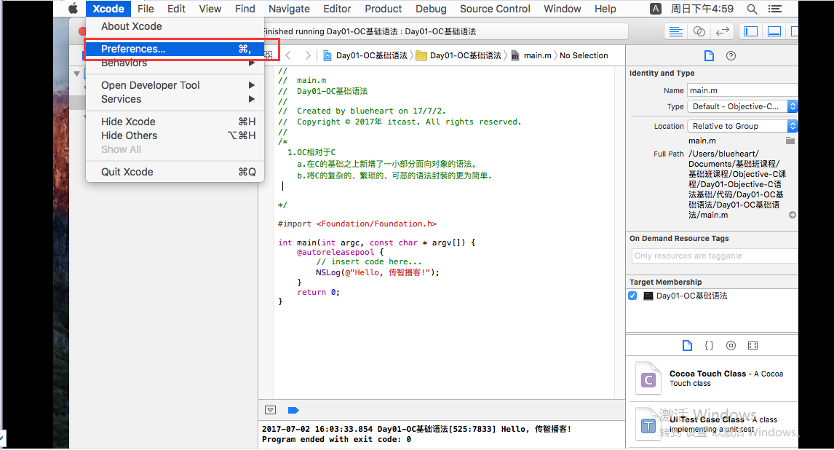Show the Object library
834x450 pixels.
(x=731, y=346)
